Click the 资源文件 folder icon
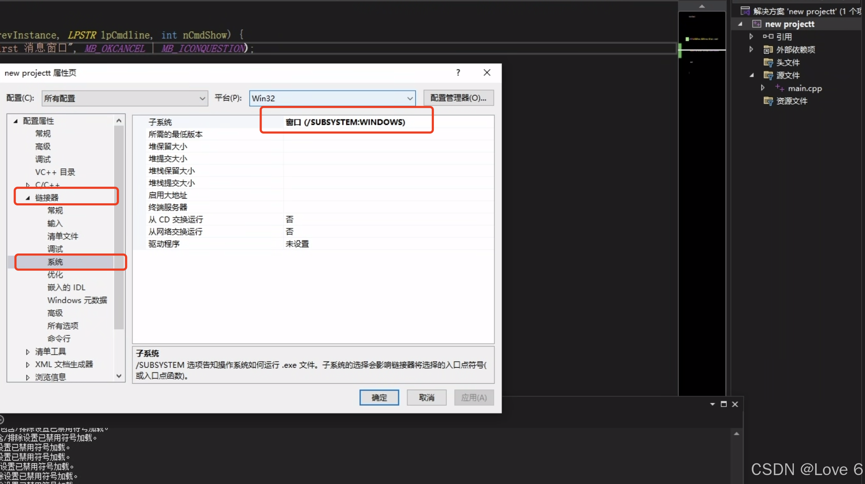 768,101
